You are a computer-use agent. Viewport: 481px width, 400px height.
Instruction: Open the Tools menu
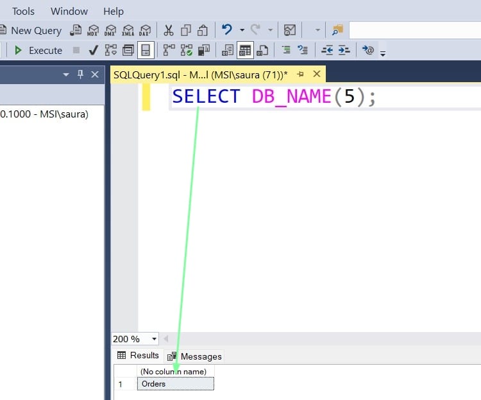(x=23, y=12)
